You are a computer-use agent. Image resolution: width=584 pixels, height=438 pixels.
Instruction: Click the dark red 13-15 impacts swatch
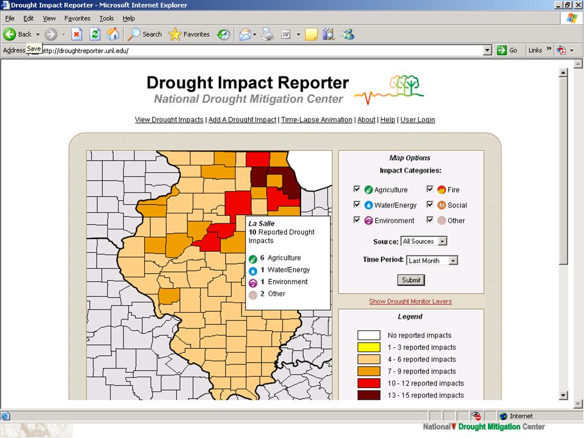pos(369,395)
